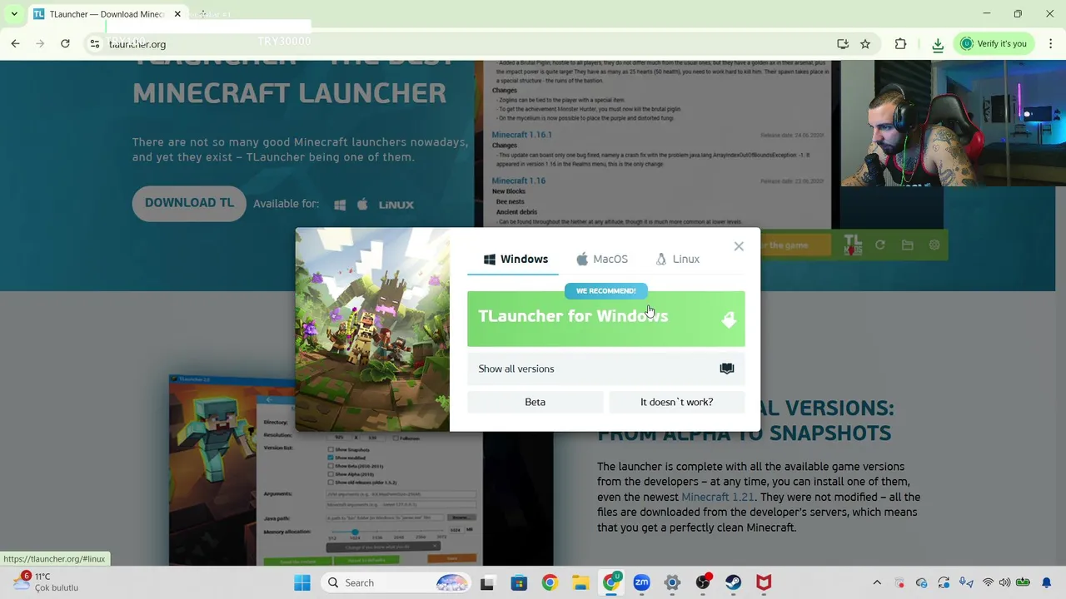Expand hidden system tray icons
The height and width of the screenshot is (599, 1066).
(877, 582)
